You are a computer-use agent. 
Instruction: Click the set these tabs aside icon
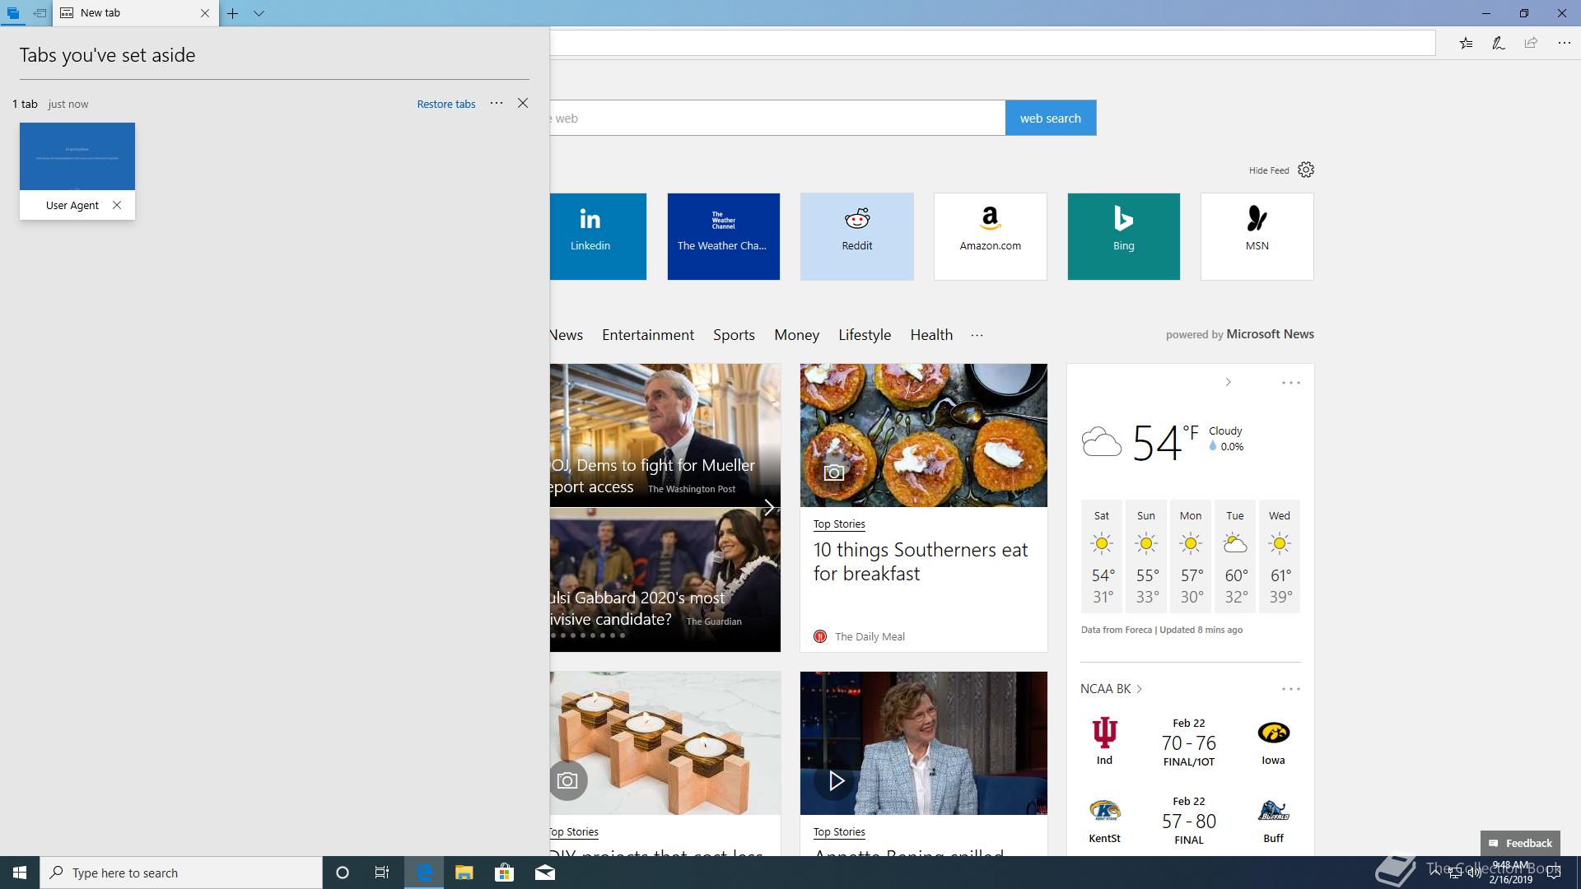pos(40,13)
